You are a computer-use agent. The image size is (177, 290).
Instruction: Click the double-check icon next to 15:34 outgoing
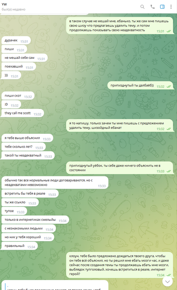coord(169,275)
